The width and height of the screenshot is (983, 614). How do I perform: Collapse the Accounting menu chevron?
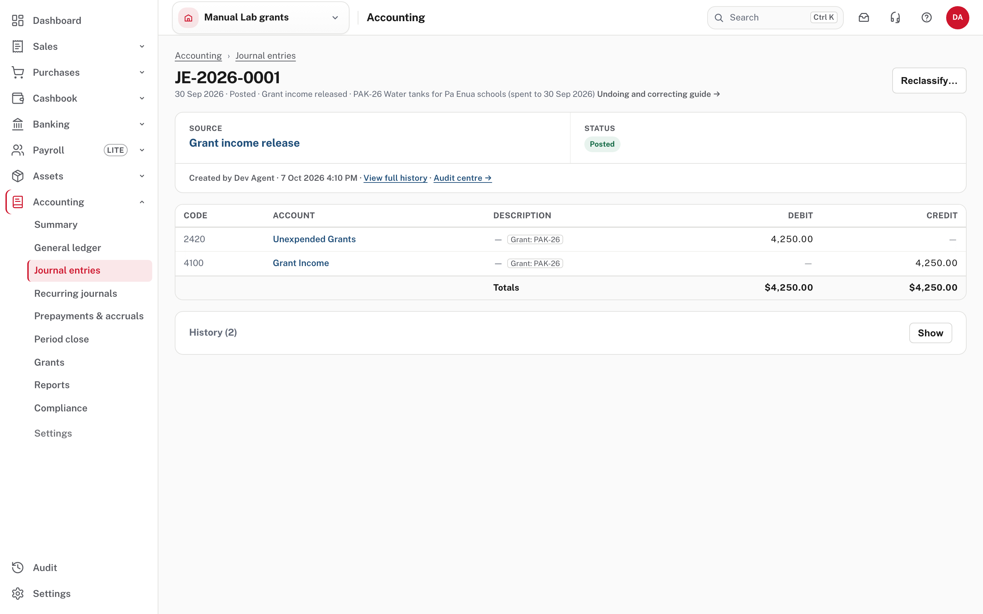point(142,202)
